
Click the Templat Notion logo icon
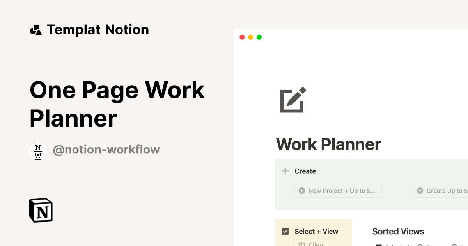click(35, 29)
